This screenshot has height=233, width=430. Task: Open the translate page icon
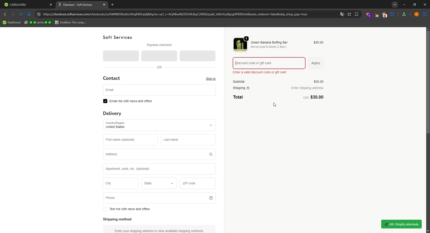[342, 14]
